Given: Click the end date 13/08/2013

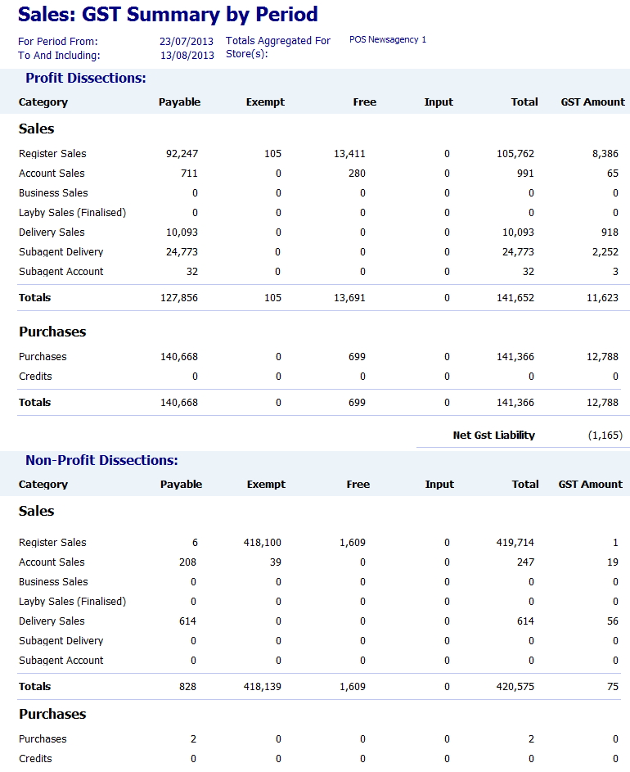Looking at the screenshot, I should pos(187,56).
